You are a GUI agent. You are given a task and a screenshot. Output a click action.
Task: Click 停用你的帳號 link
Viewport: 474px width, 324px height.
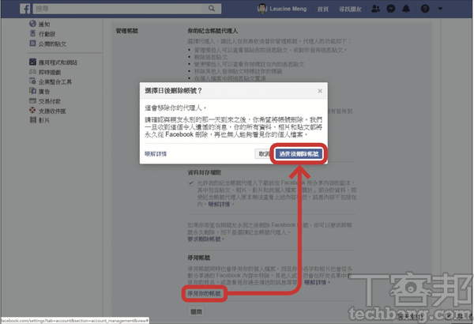pos(204,293)
